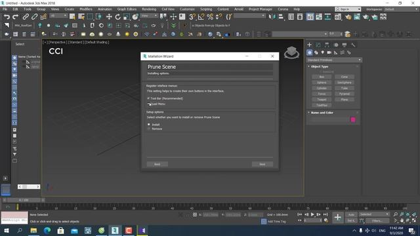Image resolution: width=420 pixels, height=236 pixels.
Task: Click the Align tool icon
Action: coord(281,17)
